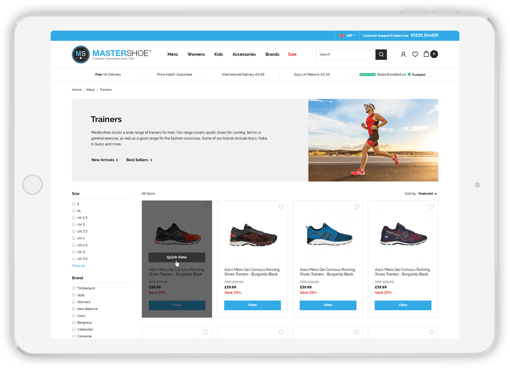Click View on the blue trainer

pyautogui.click(x=328, y=305)
